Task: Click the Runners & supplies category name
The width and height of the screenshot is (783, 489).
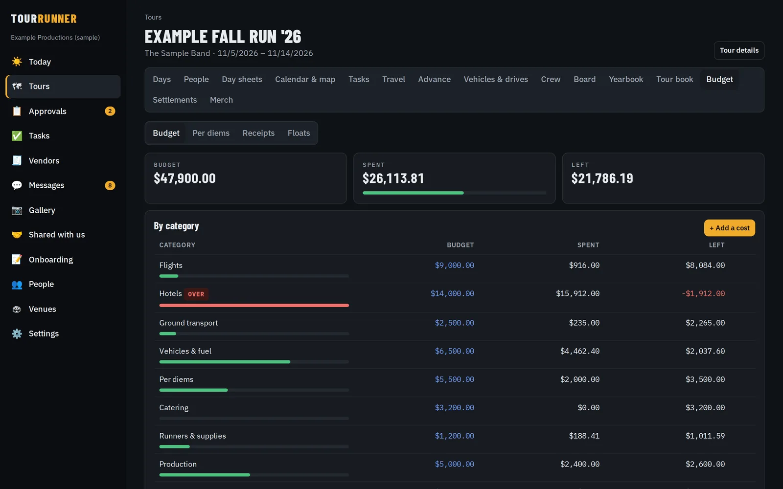Action: point(192,436)
